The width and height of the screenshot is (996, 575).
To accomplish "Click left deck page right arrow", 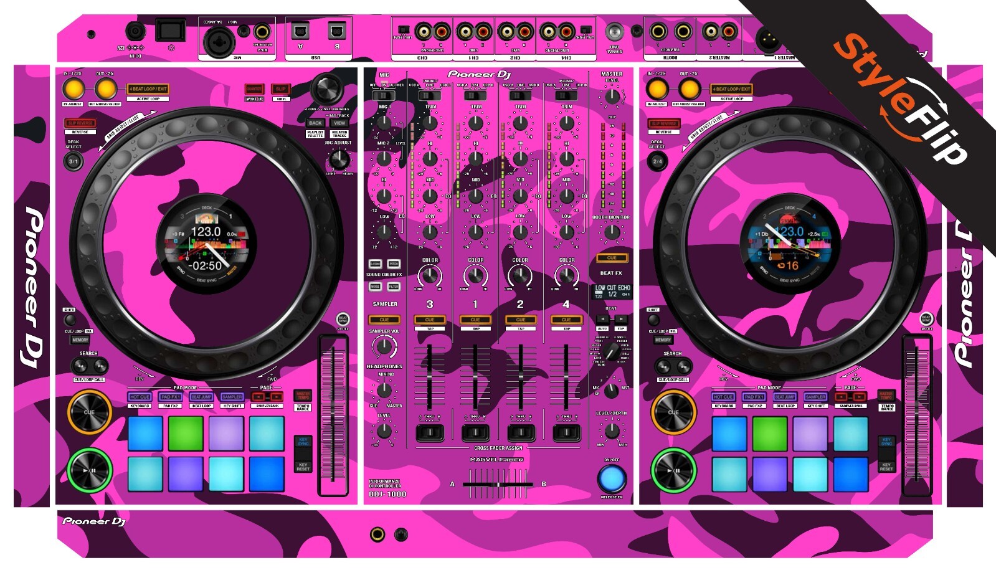I will 276,397.
